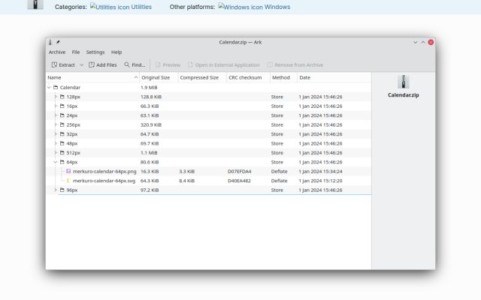Click the SVG file icon
Image resolution: width=481 pixels, height=300 pixels.
68,181
